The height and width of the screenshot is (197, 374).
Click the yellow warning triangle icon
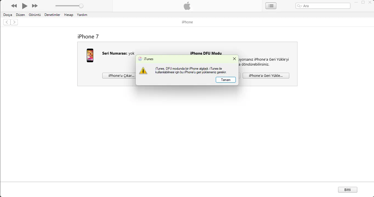coord(143,71)
